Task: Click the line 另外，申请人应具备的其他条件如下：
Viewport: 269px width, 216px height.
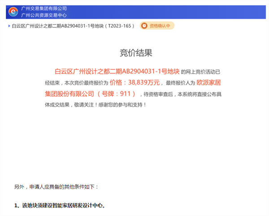Action: 56,187
